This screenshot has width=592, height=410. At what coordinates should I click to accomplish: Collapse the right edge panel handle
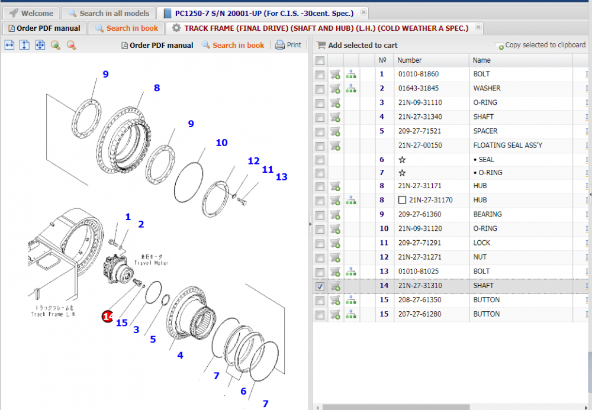(590, 193)
